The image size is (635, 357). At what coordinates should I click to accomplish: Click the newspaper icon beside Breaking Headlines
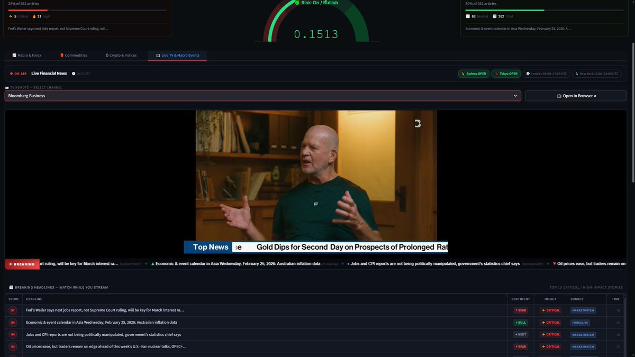pyautogui.click(x=11, y=287)
